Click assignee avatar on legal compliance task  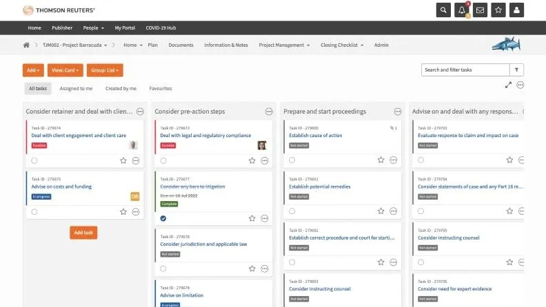pos(262,145)
